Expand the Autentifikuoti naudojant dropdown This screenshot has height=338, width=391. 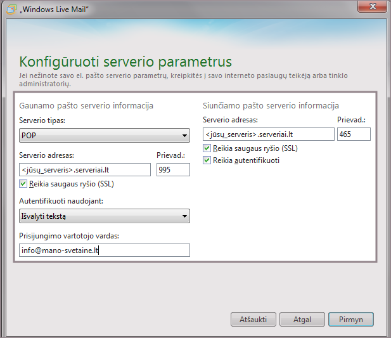click(105, 216)
